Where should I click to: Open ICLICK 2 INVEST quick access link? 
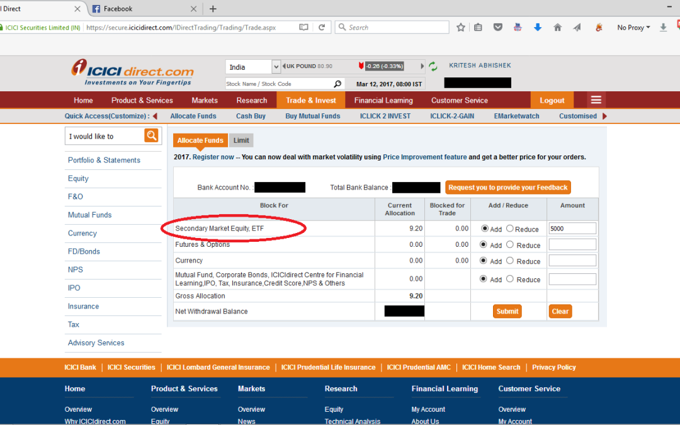(385, 116)
